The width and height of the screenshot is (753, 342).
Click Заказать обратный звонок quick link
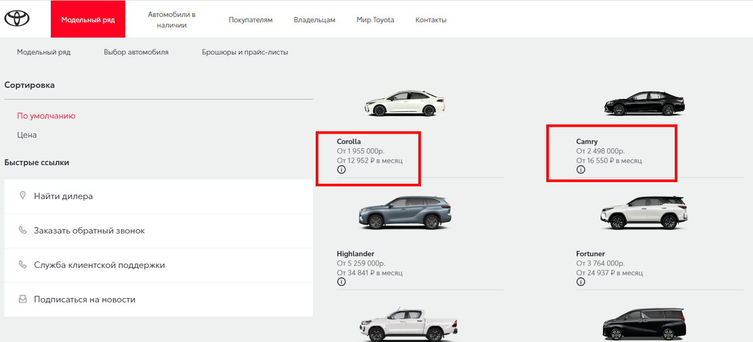coord(158,231)
